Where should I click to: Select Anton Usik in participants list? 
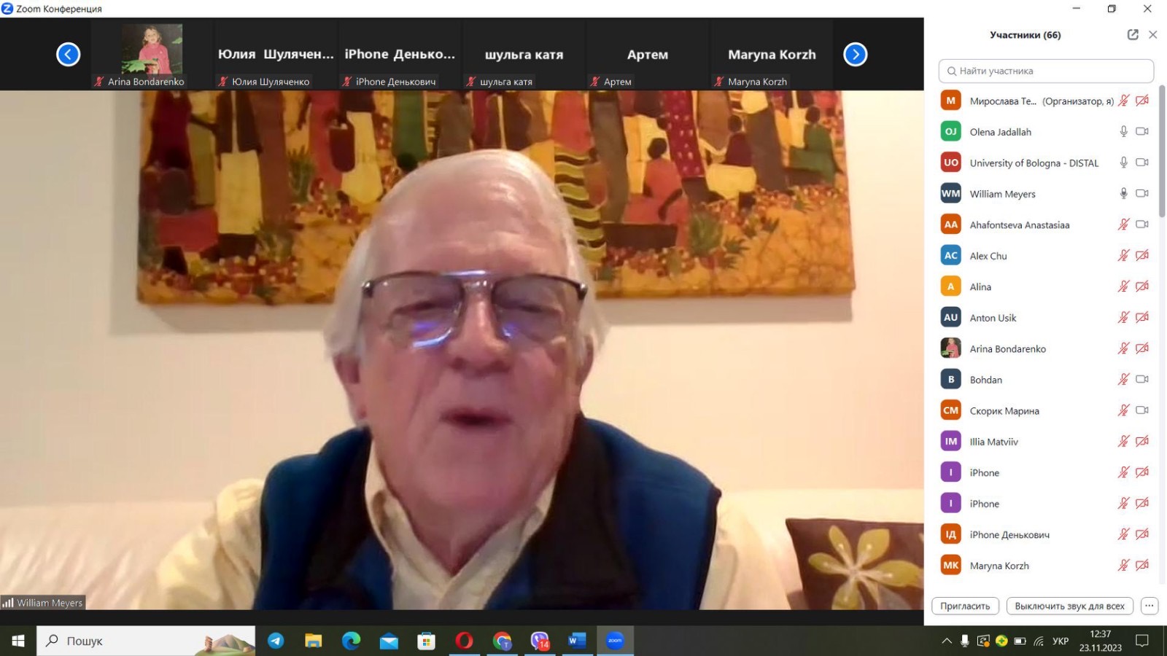[x=1046, y=317]
